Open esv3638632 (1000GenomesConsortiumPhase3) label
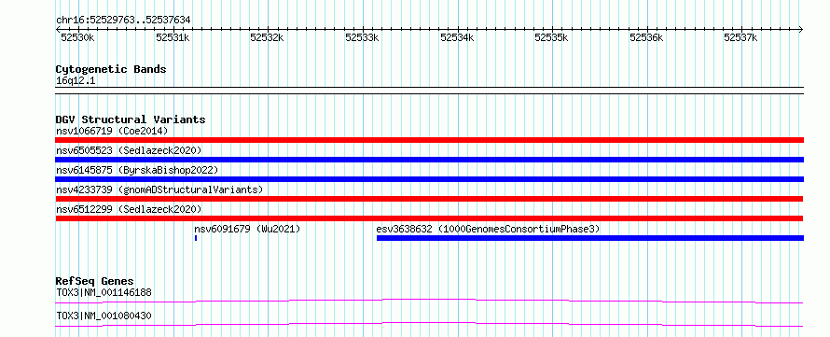 pyautogui.click(x=488, y=229)
